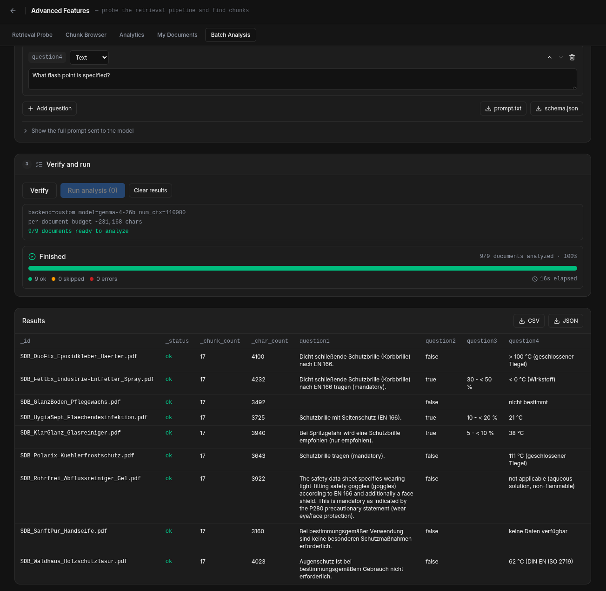Open the question4 type dropdown
The width and height of the screenshot is (606, 591).
tap(89, 57)
